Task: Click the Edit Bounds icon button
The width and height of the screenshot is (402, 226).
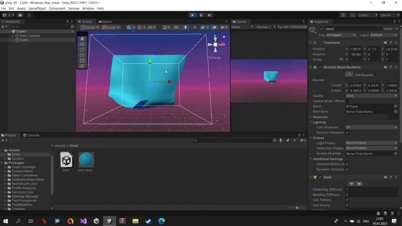Action: 349,74
